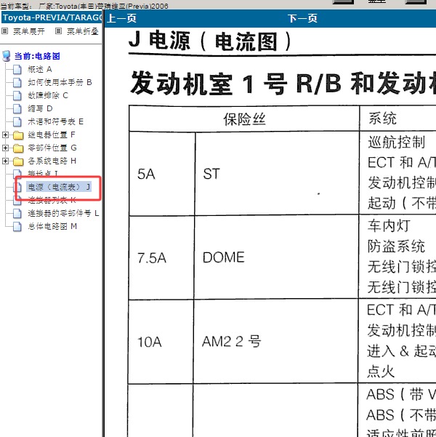The width and height of the screenshot is (436, 437).
Task: Click the 上一页 previous page link
Action: point(121,18)
